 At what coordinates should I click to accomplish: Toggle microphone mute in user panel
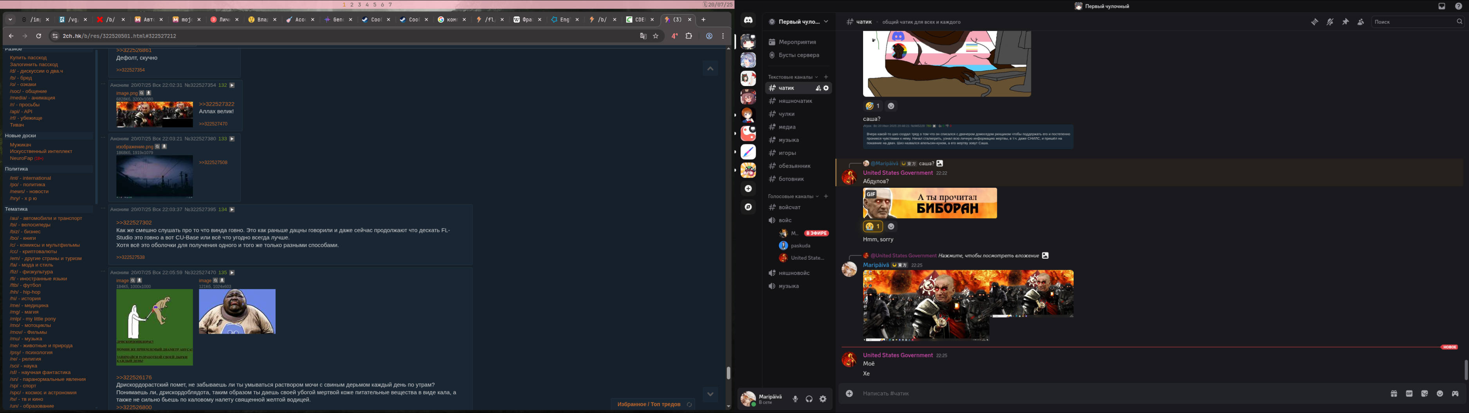click(x=795, y=399)
